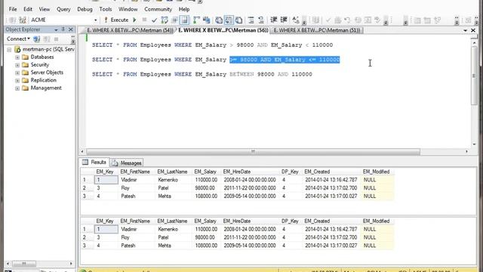Click the query editor vertical scrollbar thumb
This screenshot has height=272, width=483.
click(x=474, y=76)
